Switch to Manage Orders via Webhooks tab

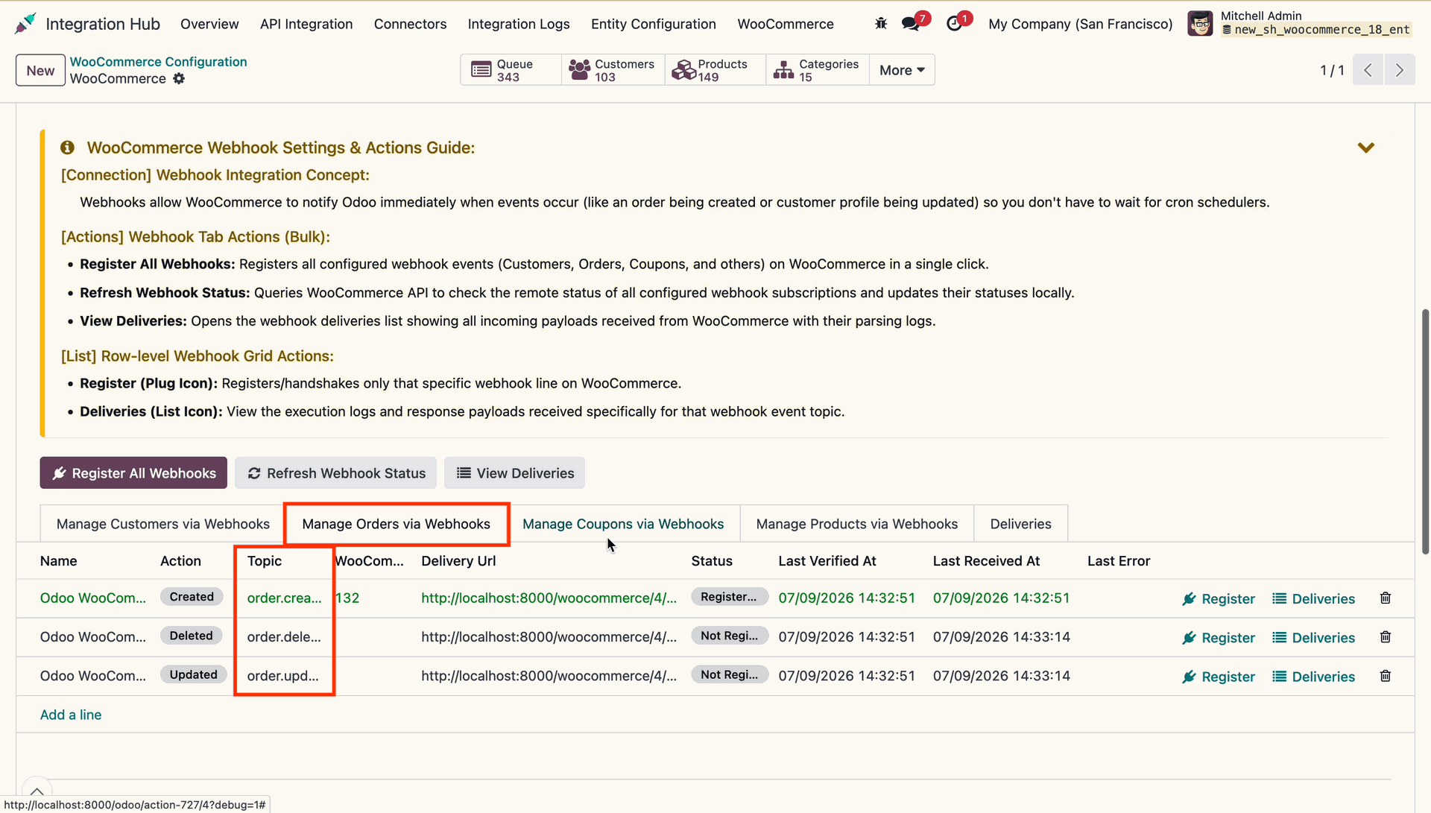click(397, 524)
